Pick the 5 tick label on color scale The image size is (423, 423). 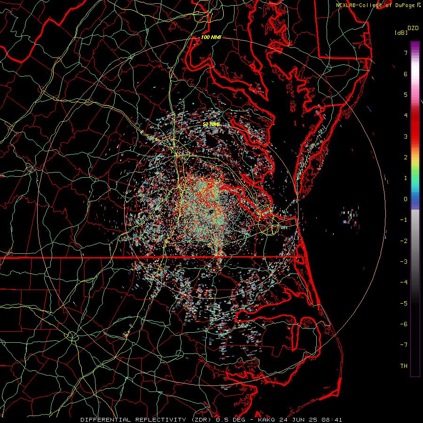point(406,94)
